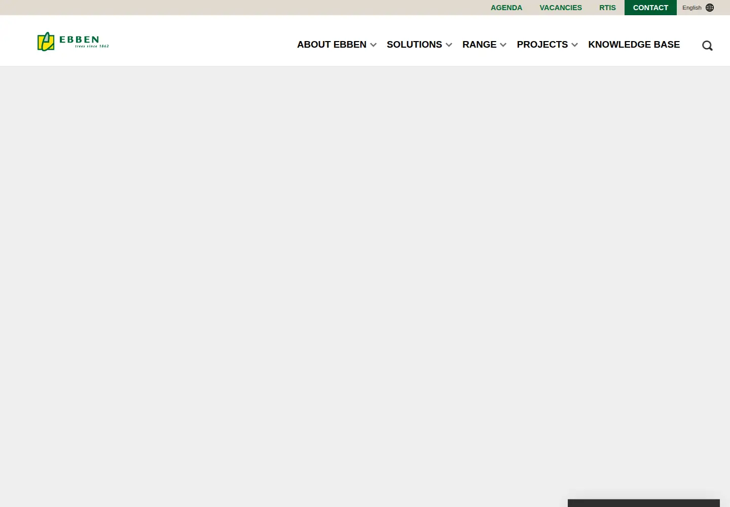Open the RTIS link
The image size is (730, 507).
(x=607, y=8)
